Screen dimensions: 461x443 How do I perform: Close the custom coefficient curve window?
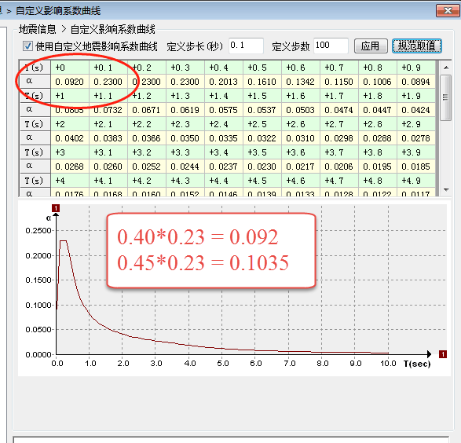(448, 11)
